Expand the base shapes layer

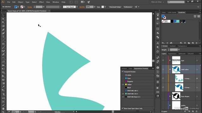point(170,96)
